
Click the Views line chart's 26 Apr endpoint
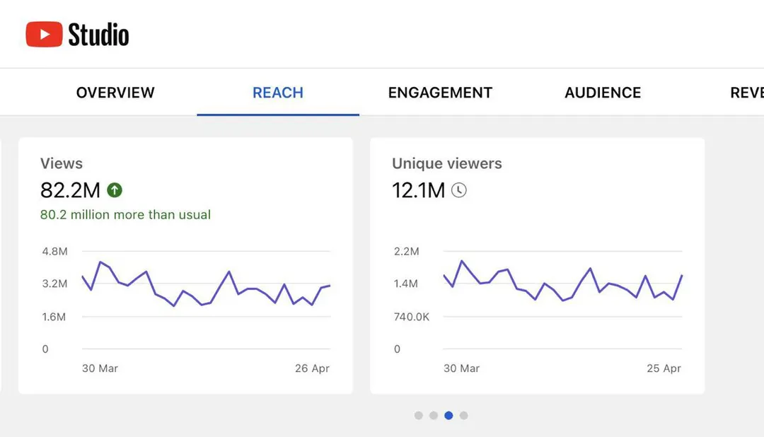pyautogui.click(x=330, y=286)
